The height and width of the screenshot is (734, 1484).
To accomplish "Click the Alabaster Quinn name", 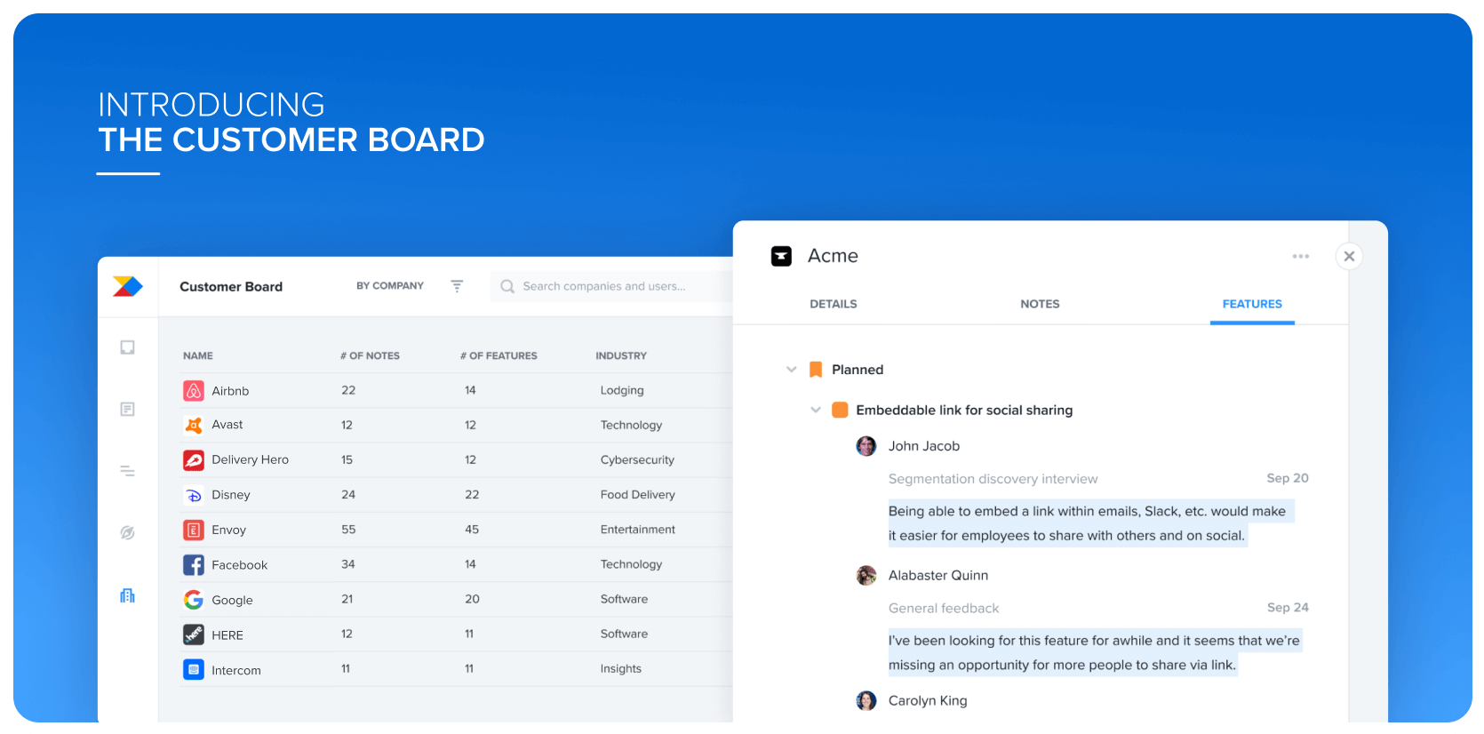I will pyautogui.click(x=938, y=576).
